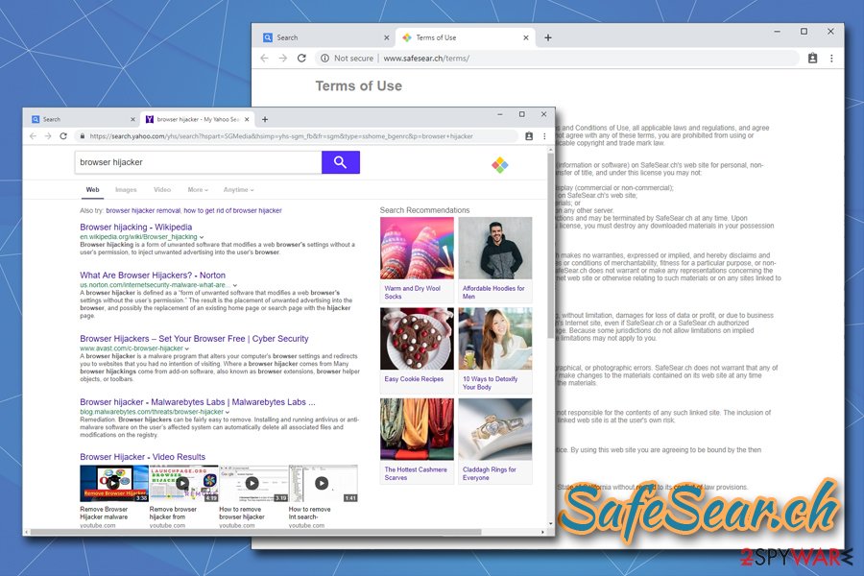The image size is (864, 576).
Task: Go forward in the Terms of Use window
Action: 282,58
